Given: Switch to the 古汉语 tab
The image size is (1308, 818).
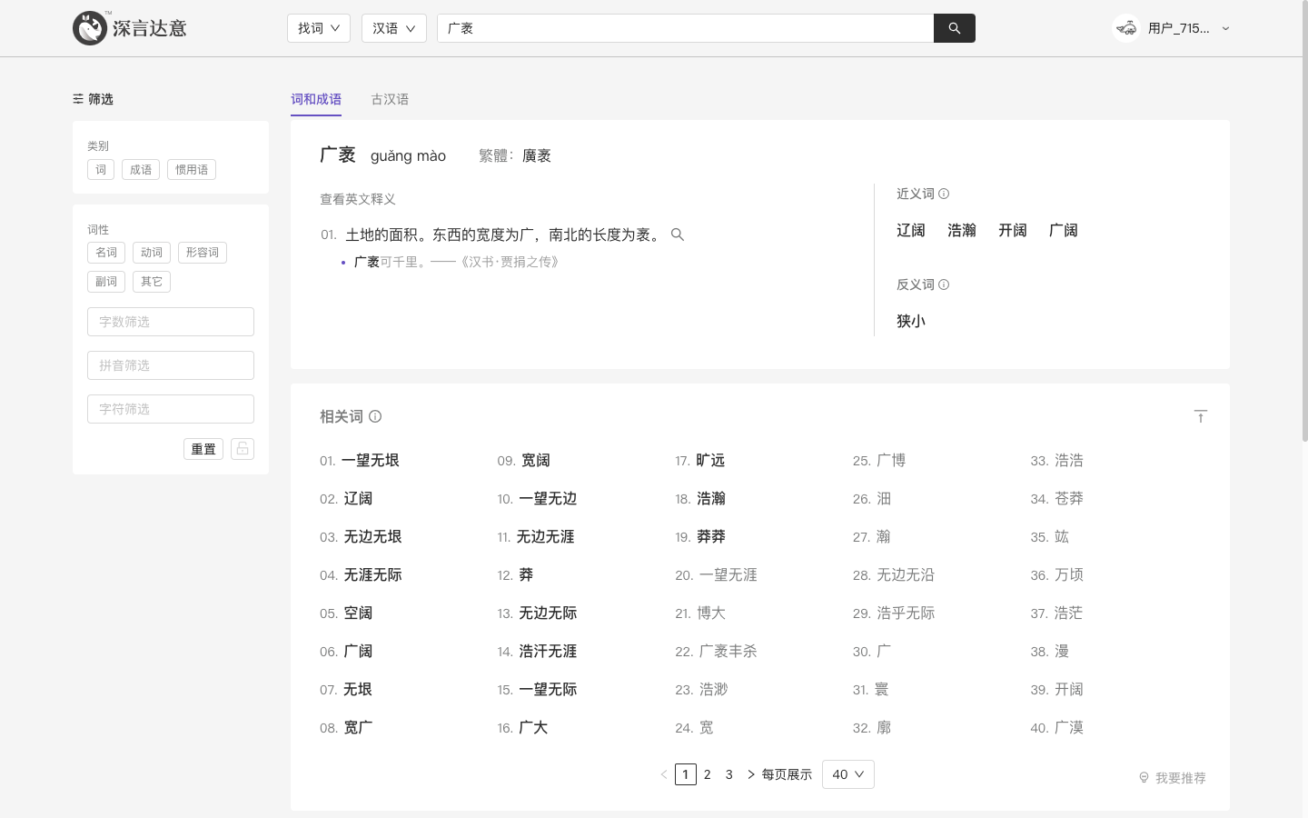Looking at the screenshot, I should click(x=390, y=99).
